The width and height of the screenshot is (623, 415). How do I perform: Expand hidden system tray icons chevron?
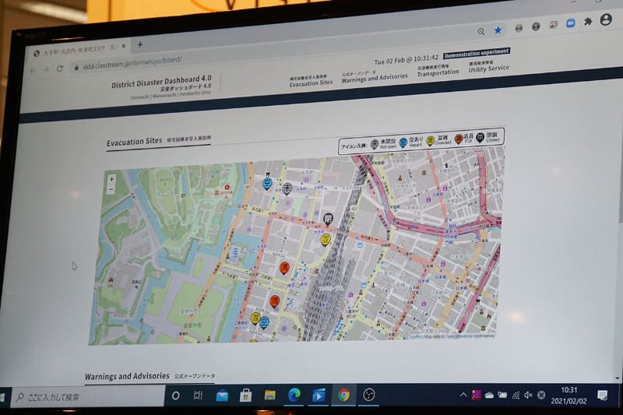pyautogui.click(x=463, y=395)
